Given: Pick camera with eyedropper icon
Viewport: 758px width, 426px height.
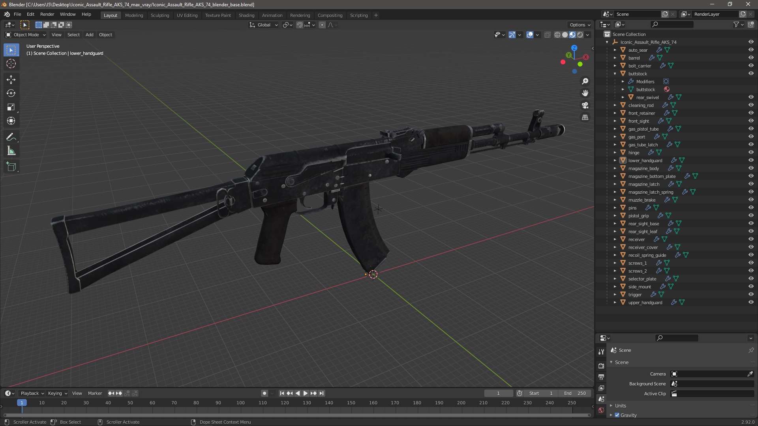Looking at the screenshot, I should [x=750, y=374].
